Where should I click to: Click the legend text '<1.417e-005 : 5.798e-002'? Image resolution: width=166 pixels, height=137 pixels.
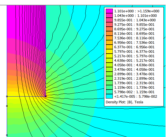pyautogui.click(x=136, y=97)
